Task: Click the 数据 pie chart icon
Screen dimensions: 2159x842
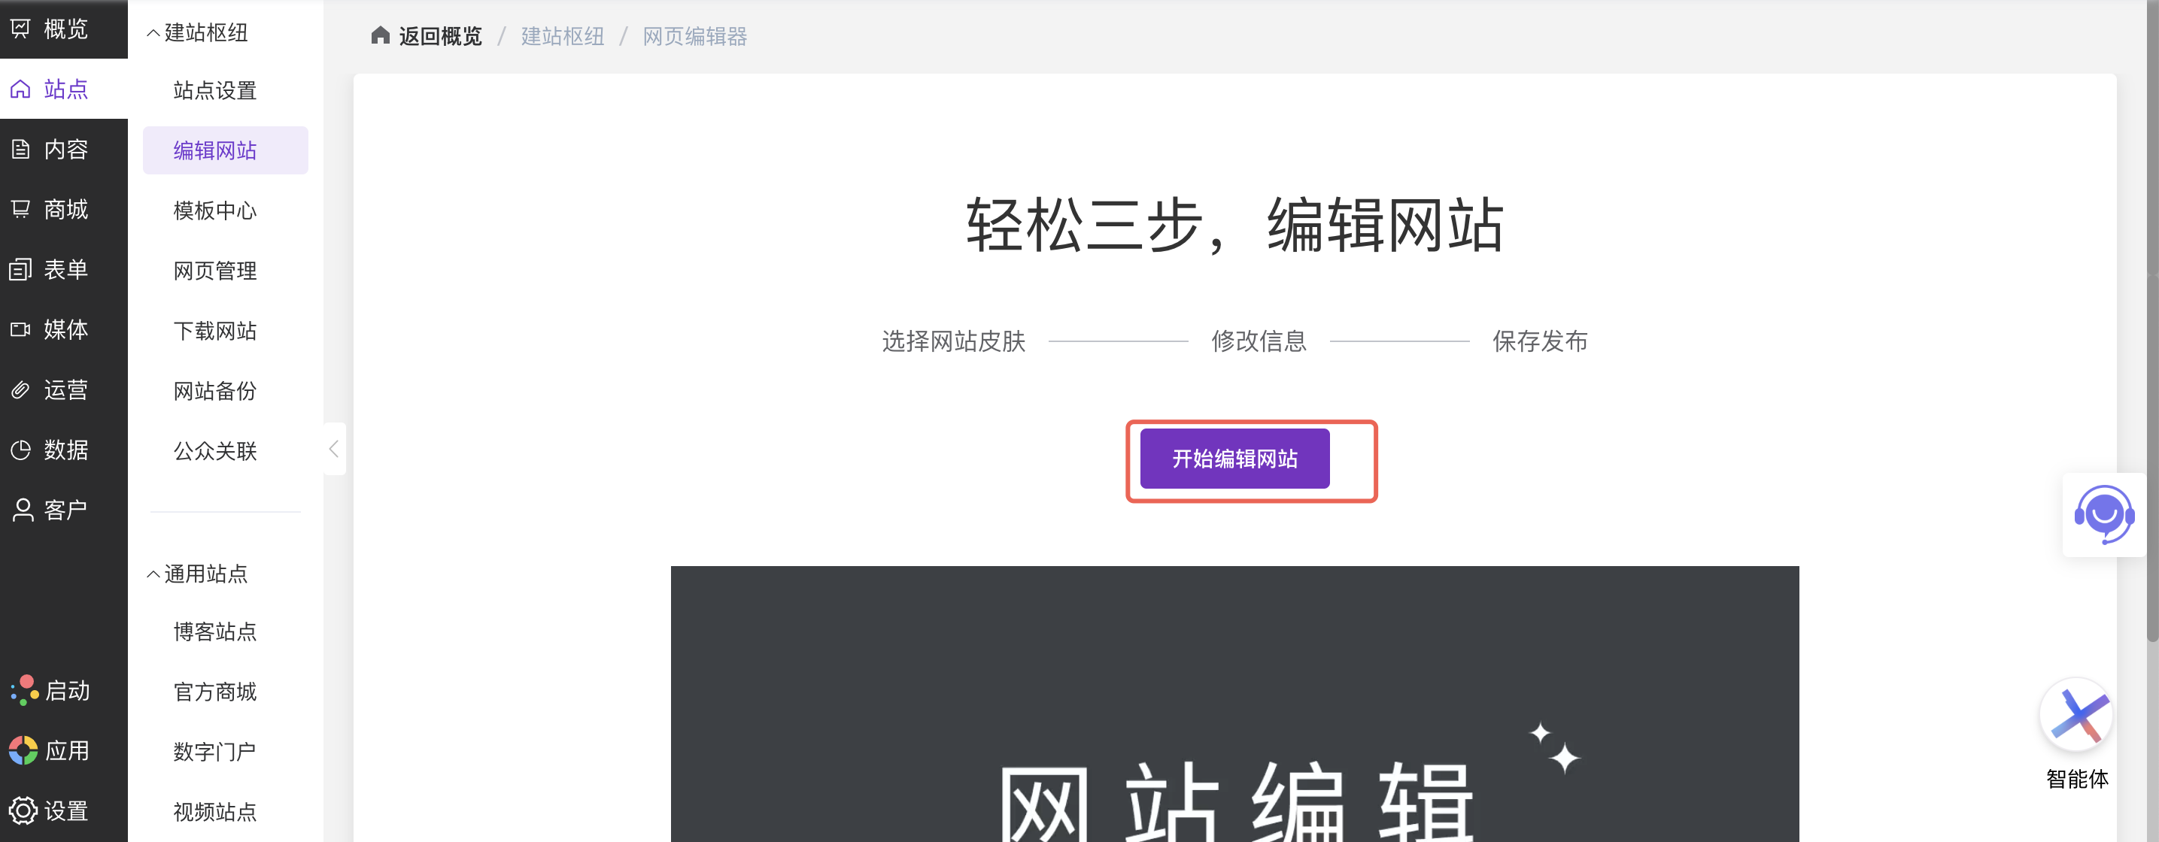Action: tap(21, 450)
